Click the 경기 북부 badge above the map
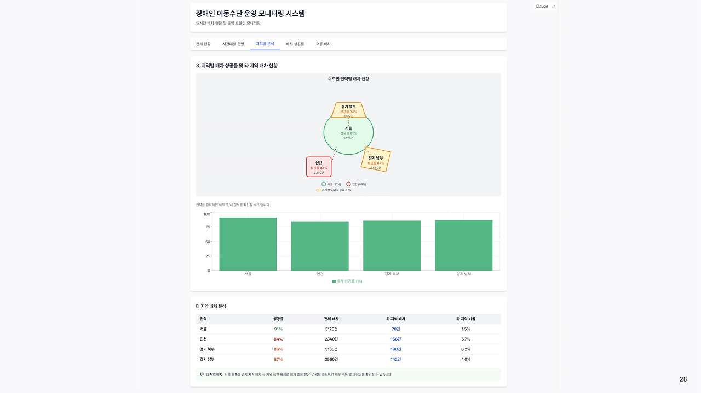The height and width of the screenshot is (393, 701). coord(349,109)
